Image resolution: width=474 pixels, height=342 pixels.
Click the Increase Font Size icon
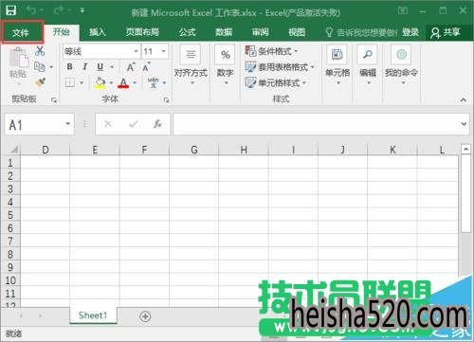click(x=131, y=67)
